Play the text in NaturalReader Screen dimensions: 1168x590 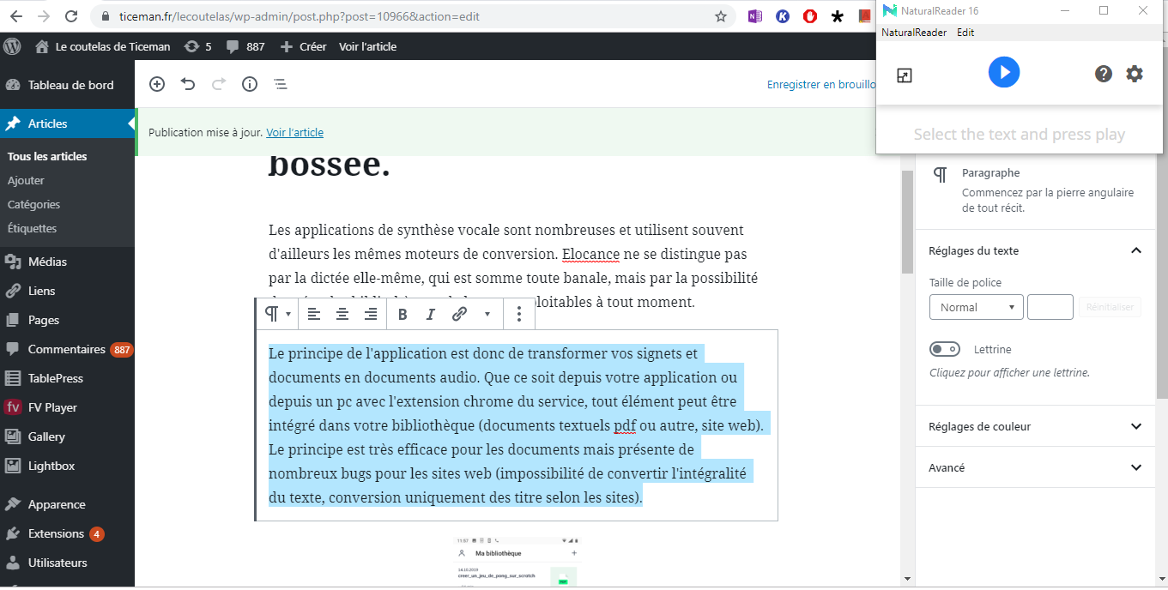tap(1004, 72)
